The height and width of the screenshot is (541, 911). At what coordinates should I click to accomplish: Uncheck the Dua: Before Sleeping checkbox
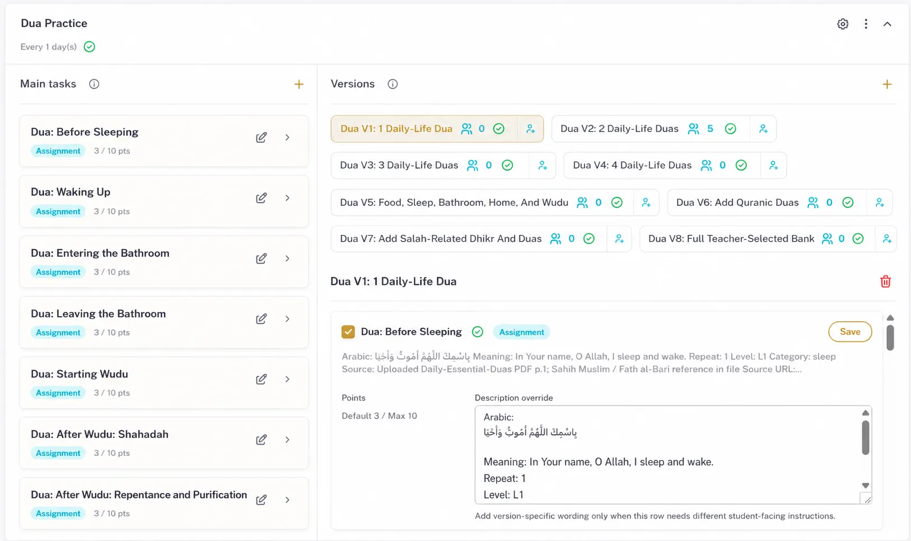click(348, 332)
